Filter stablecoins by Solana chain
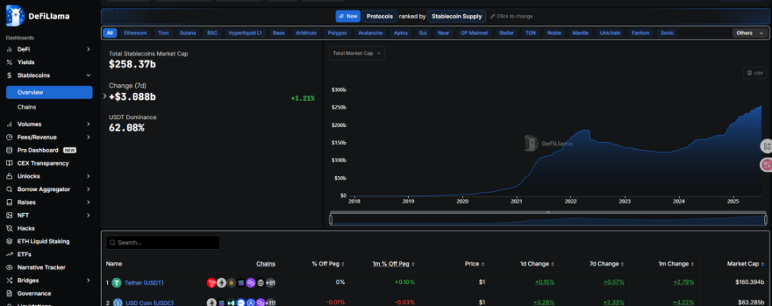The height and width of the screenshot is (306, 772). coord(187,33)
